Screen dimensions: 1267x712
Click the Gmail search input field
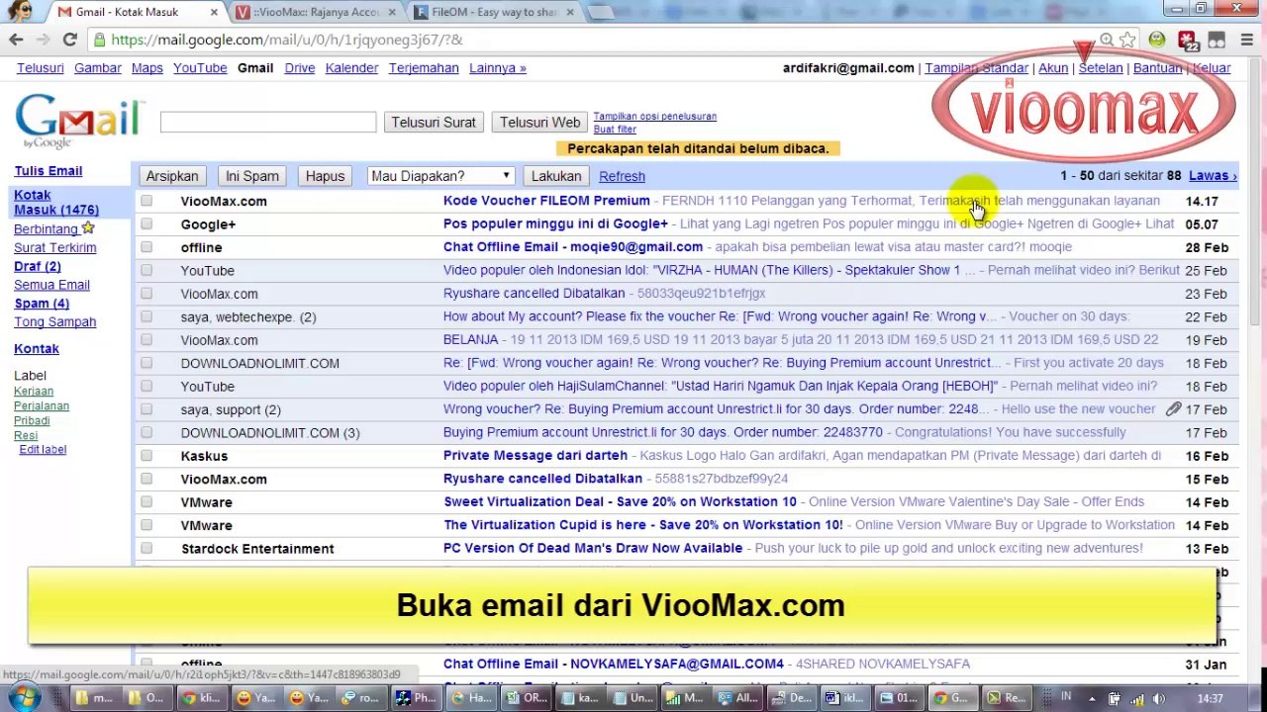click(x=268, y=122)
